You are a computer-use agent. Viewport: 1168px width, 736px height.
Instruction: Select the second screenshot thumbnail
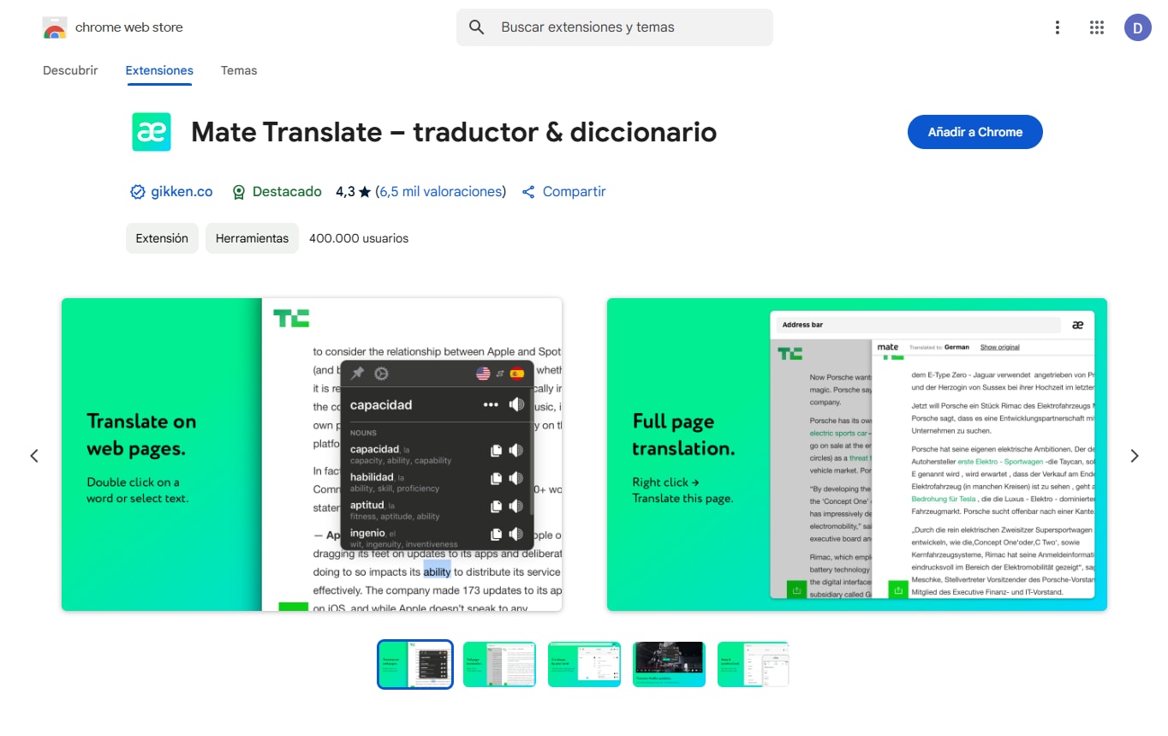499,664
